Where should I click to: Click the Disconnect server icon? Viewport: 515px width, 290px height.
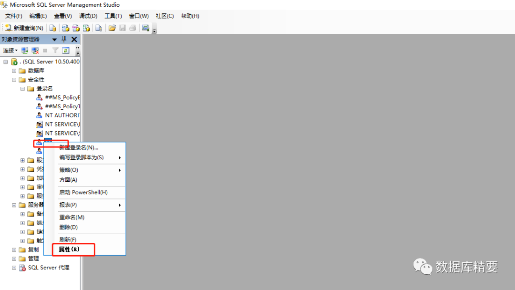35,50
